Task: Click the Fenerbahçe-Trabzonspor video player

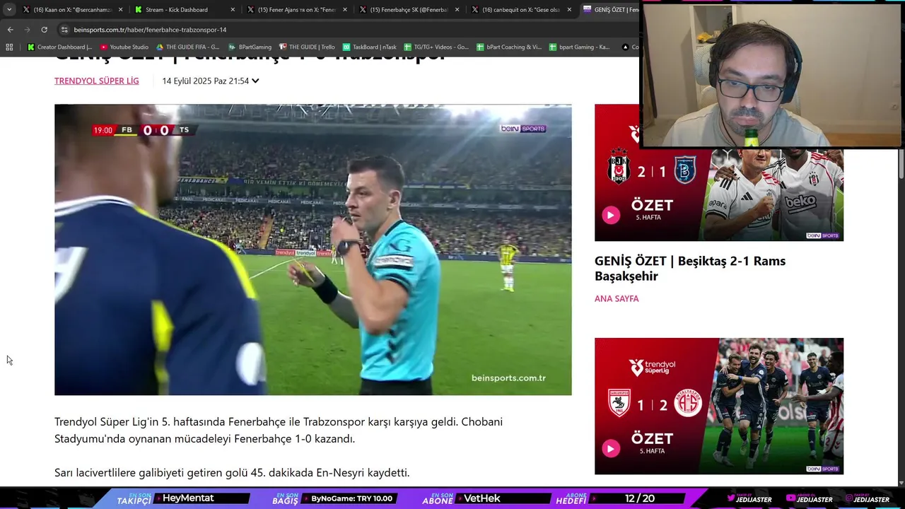Action: click(313, 250)
